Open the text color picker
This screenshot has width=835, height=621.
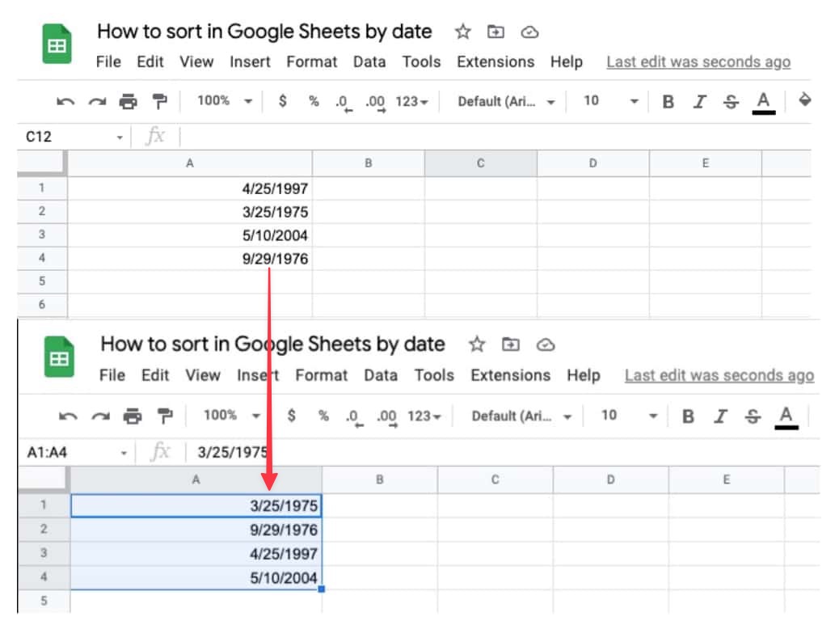point(761,101)
